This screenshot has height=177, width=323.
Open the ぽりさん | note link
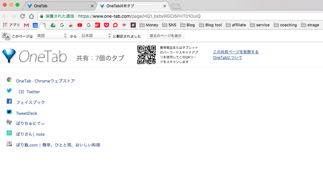[x=30, y=134]
